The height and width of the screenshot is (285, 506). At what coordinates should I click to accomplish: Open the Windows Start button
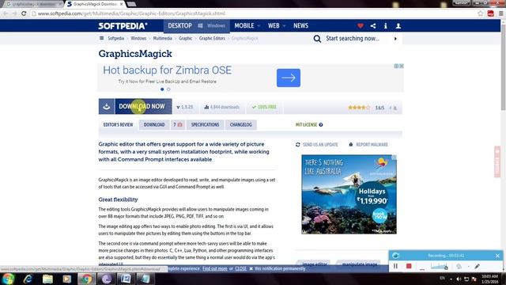tap(8, 279)
